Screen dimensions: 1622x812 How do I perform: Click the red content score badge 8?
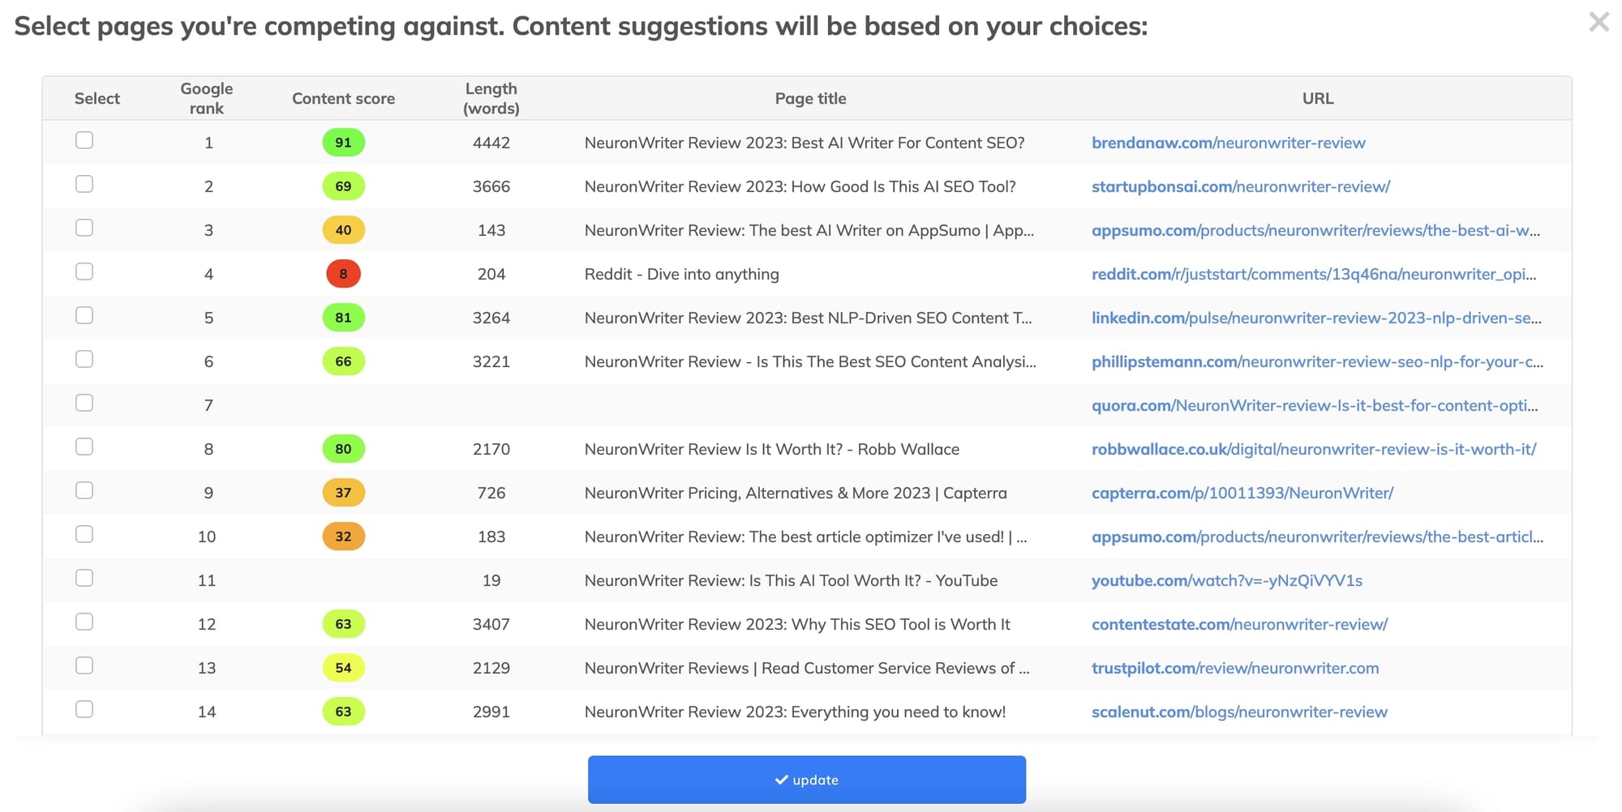[344, 274]
